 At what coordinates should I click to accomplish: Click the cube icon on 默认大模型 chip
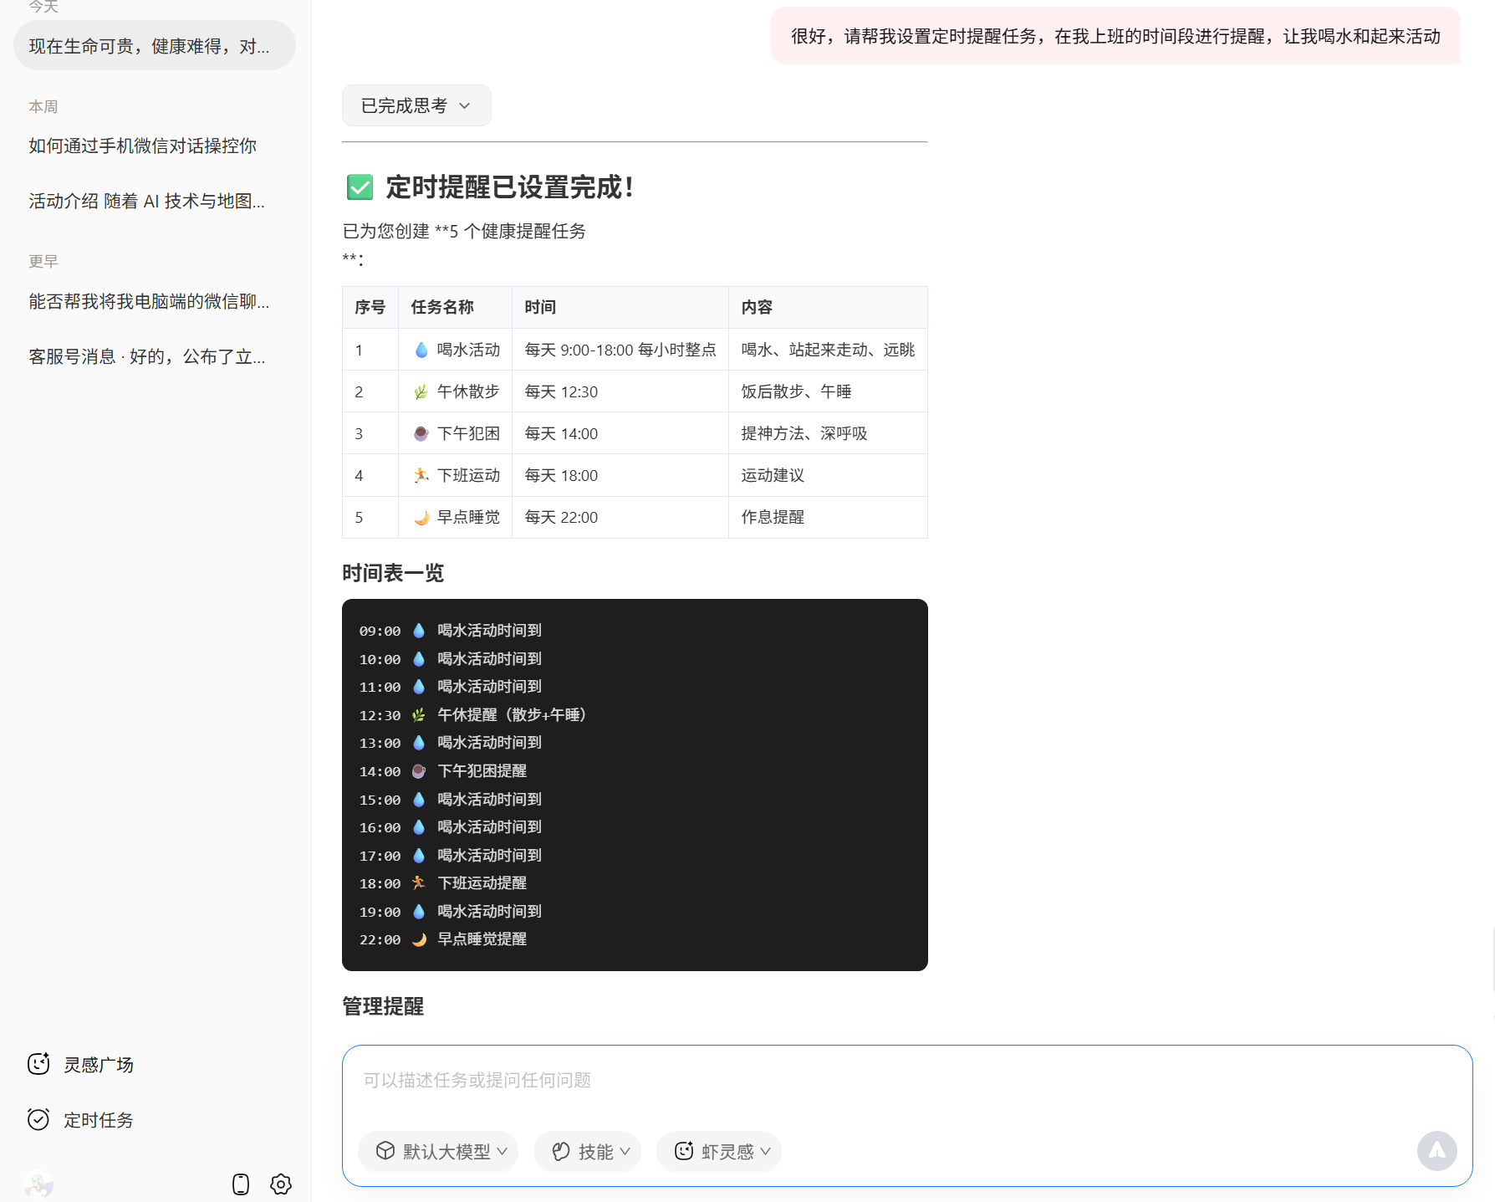[x=385, y=1151]
